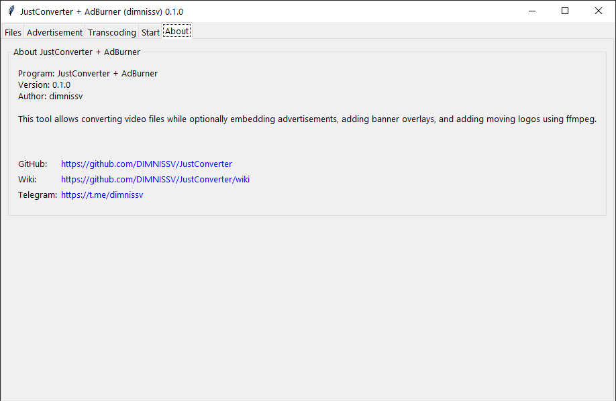
Task: Switch to the Files tab
Action: 13,32
